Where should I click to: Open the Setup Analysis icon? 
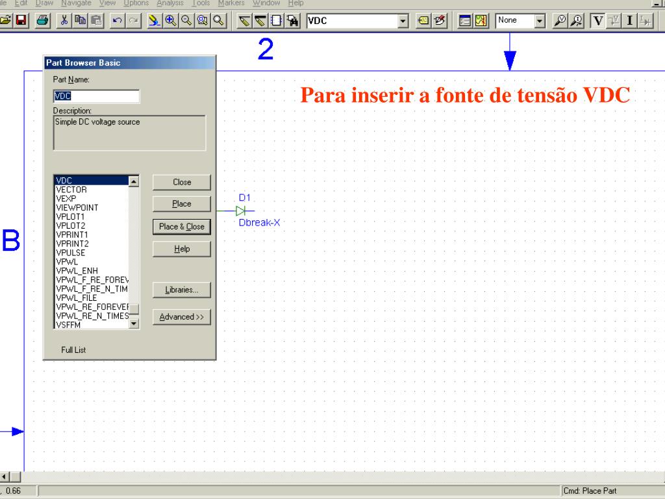(x=465, y=20)
